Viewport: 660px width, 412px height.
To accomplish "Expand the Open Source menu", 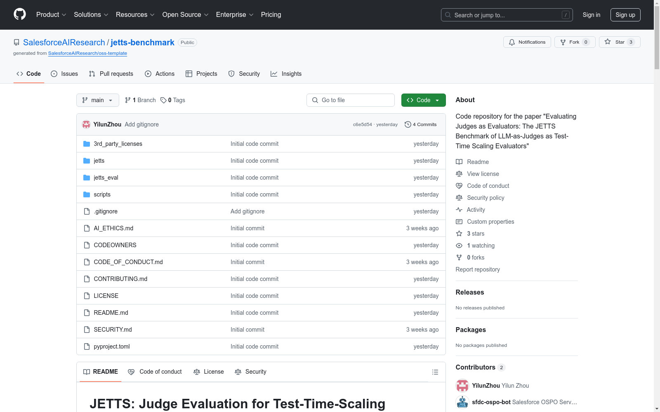I will click(x=186, y=14).
